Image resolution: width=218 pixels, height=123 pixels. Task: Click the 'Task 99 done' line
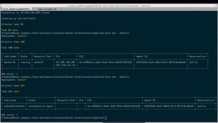click(10, 30)
